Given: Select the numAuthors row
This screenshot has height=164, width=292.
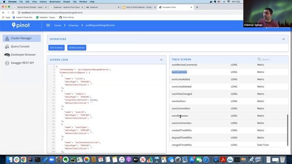Looking at the screenshot, I should 229,101.
